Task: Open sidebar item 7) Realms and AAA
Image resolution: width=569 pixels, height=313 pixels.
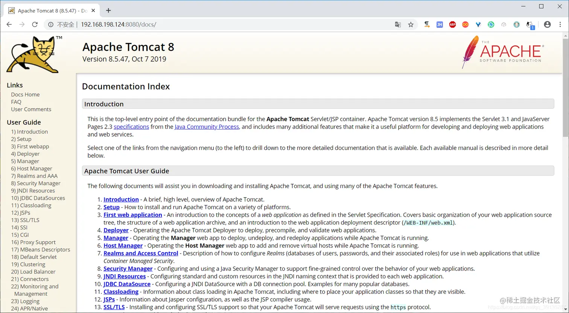Action: point(34,176)
